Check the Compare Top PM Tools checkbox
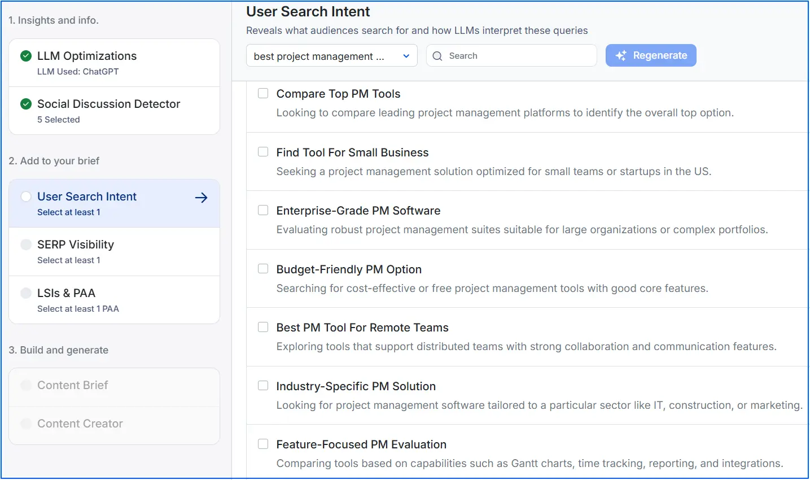Image resolution: width=810 pixels, height=480 pixels. tap(262, 93)
